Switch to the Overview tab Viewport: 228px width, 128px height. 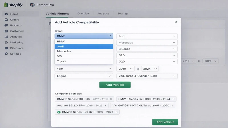tap(84, 13)
